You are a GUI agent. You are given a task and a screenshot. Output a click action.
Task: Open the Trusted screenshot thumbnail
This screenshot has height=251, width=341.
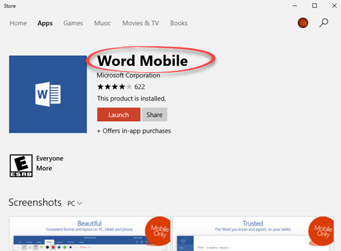pyautogui.click(x=253, y=233)
